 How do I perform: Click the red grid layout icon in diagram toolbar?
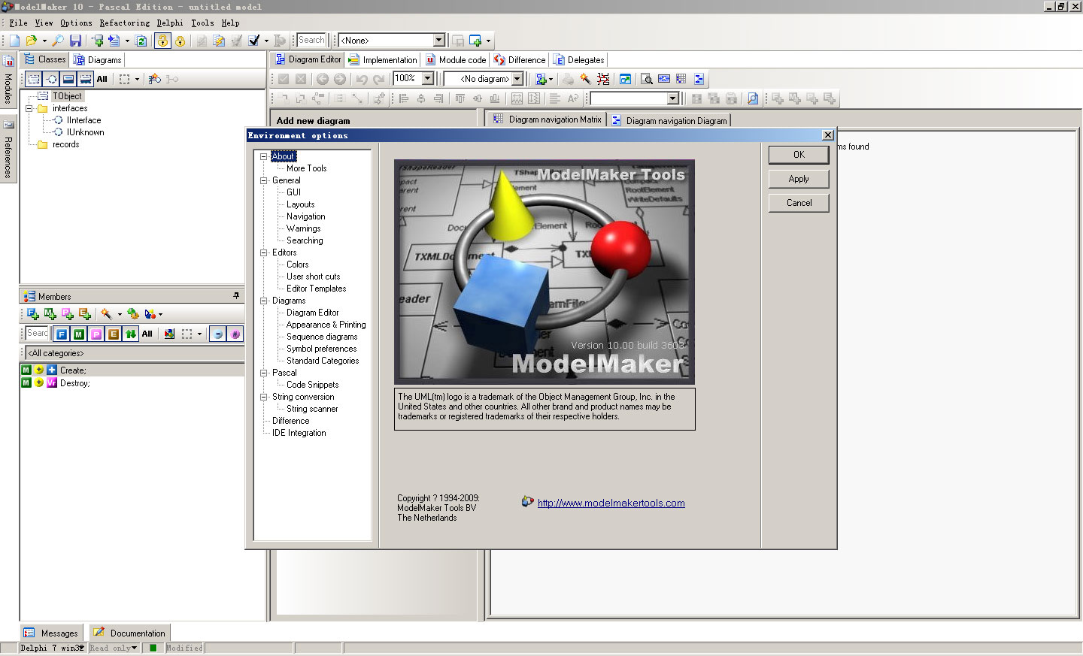tap(602, 79)
